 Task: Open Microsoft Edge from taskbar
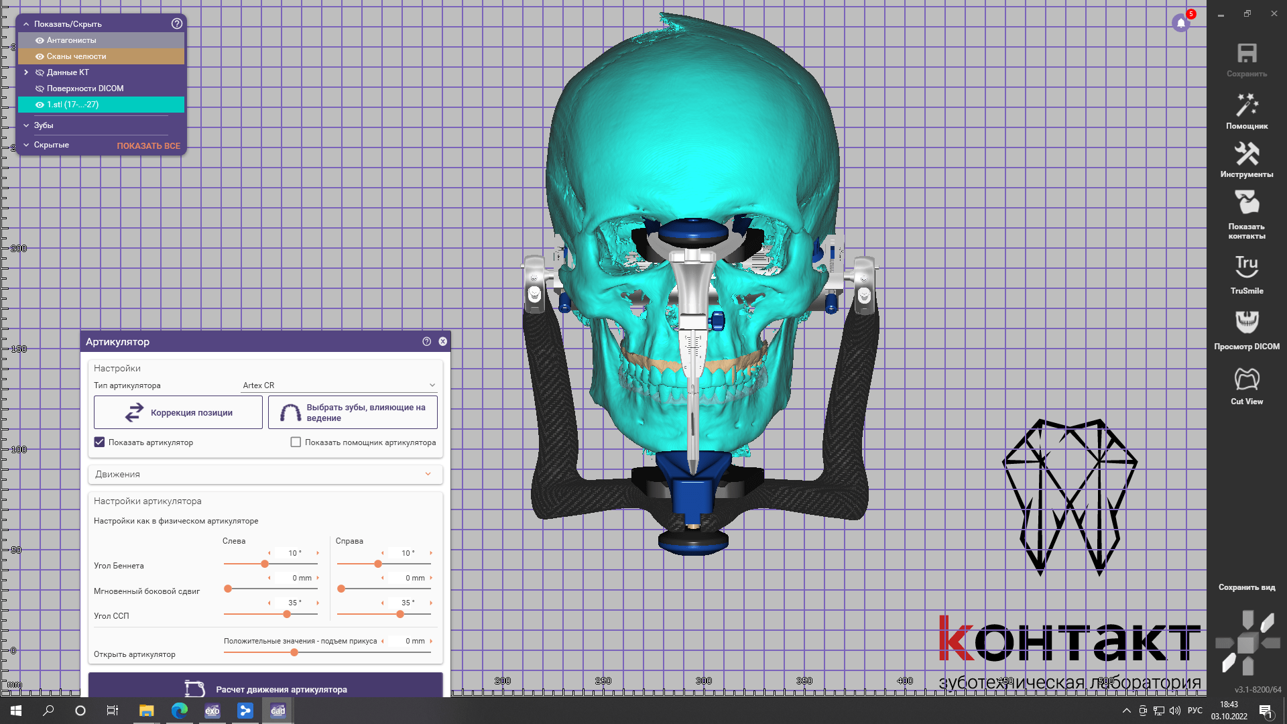click(179, 711)
